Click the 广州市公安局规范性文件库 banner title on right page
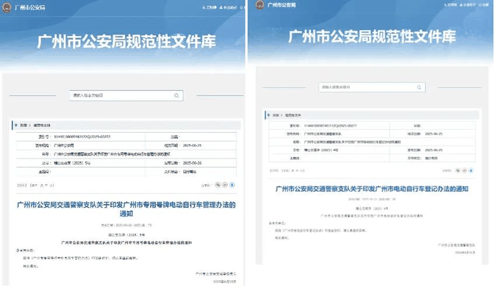 372,37
